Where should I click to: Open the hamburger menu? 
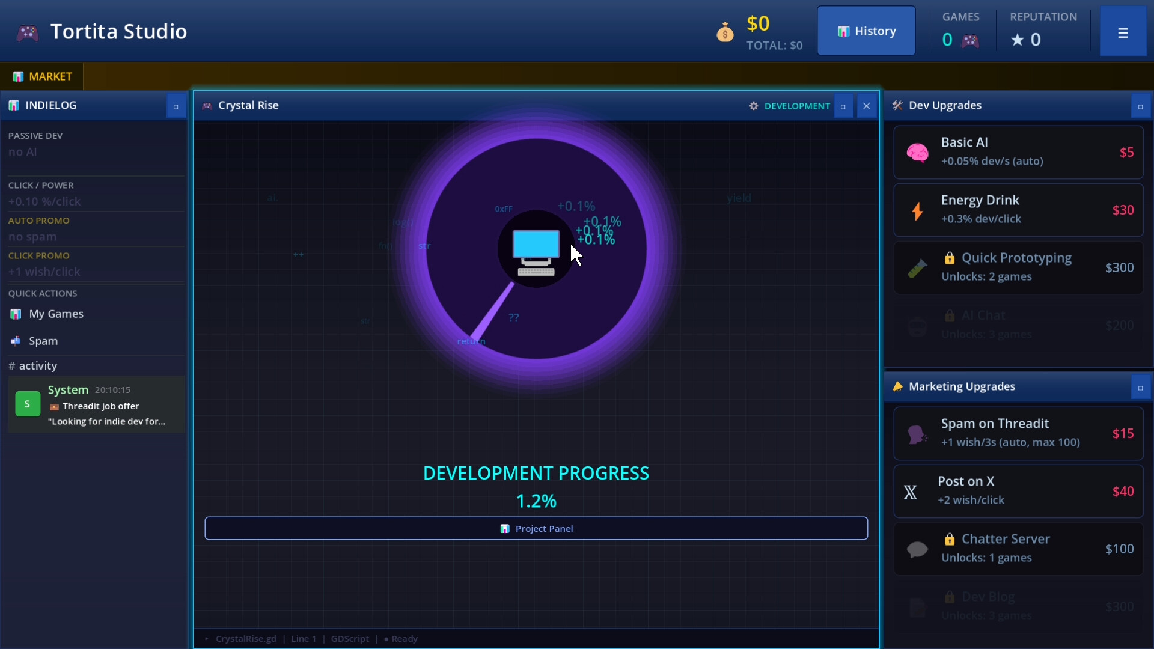1122,33
